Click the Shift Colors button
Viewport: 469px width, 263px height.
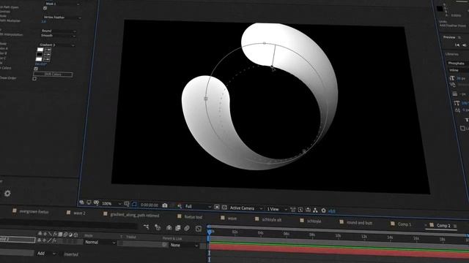[x=53, y=75]
